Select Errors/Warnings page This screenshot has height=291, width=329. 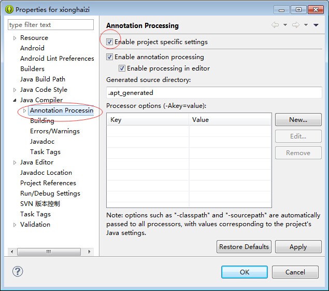pyautogui.click(x=55, y=131)
